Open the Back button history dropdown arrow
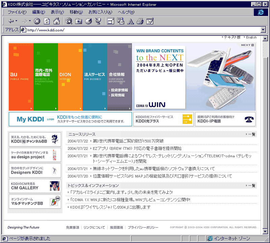This screenshot has width=270, height=243. point(16,21)
